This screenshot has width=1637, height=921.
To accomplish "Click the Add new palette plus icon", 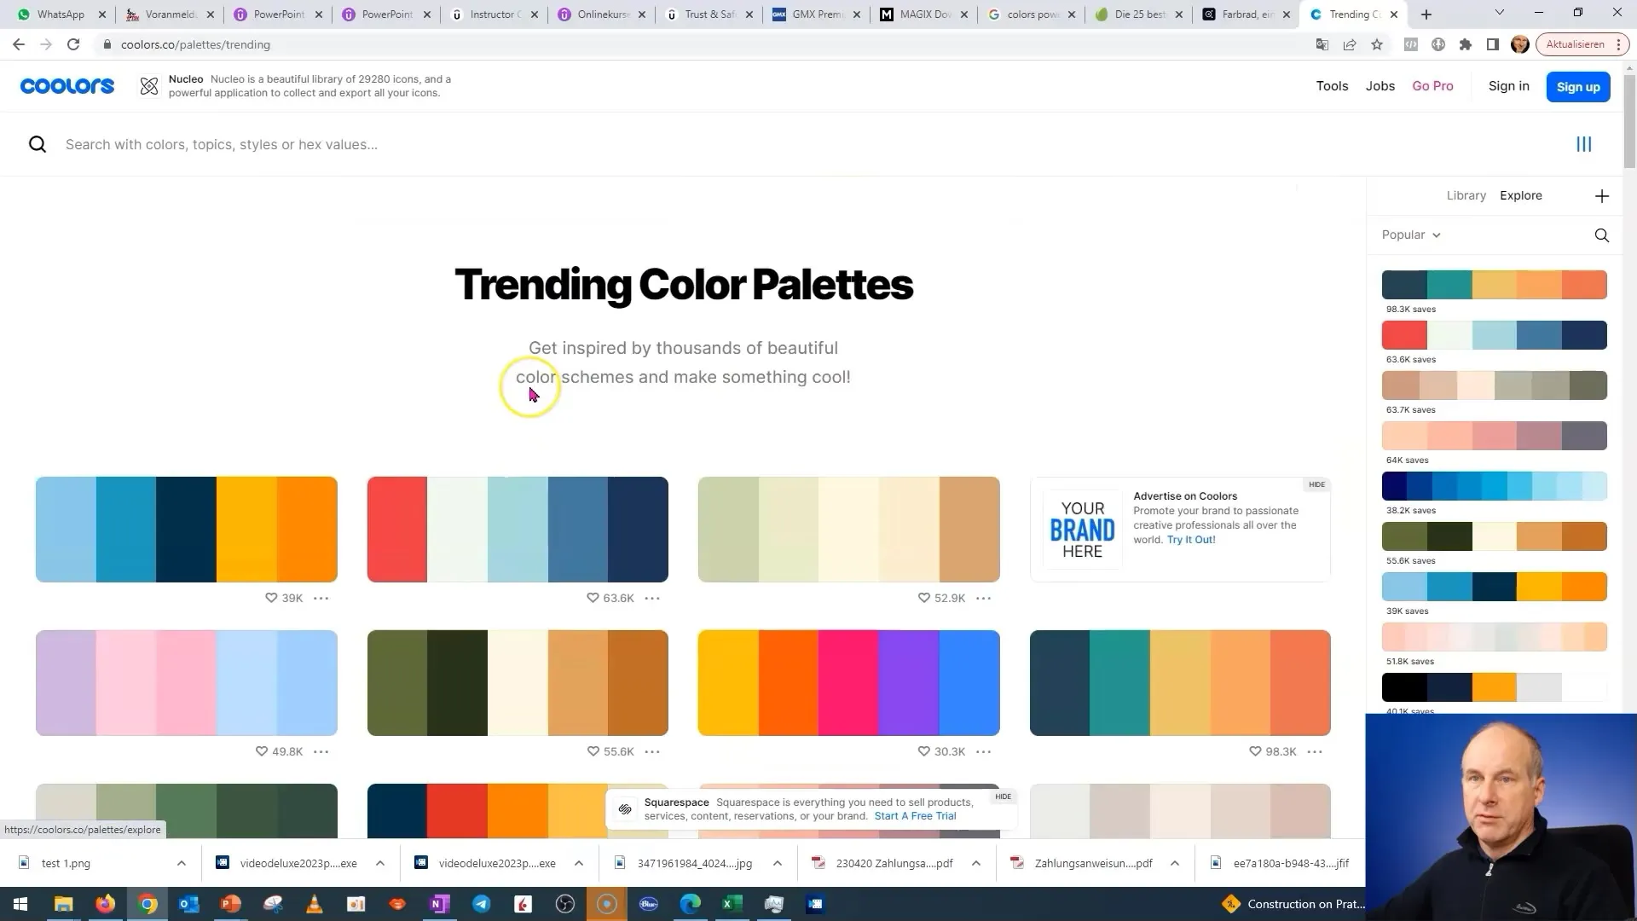I will [x=1602, y=195].
